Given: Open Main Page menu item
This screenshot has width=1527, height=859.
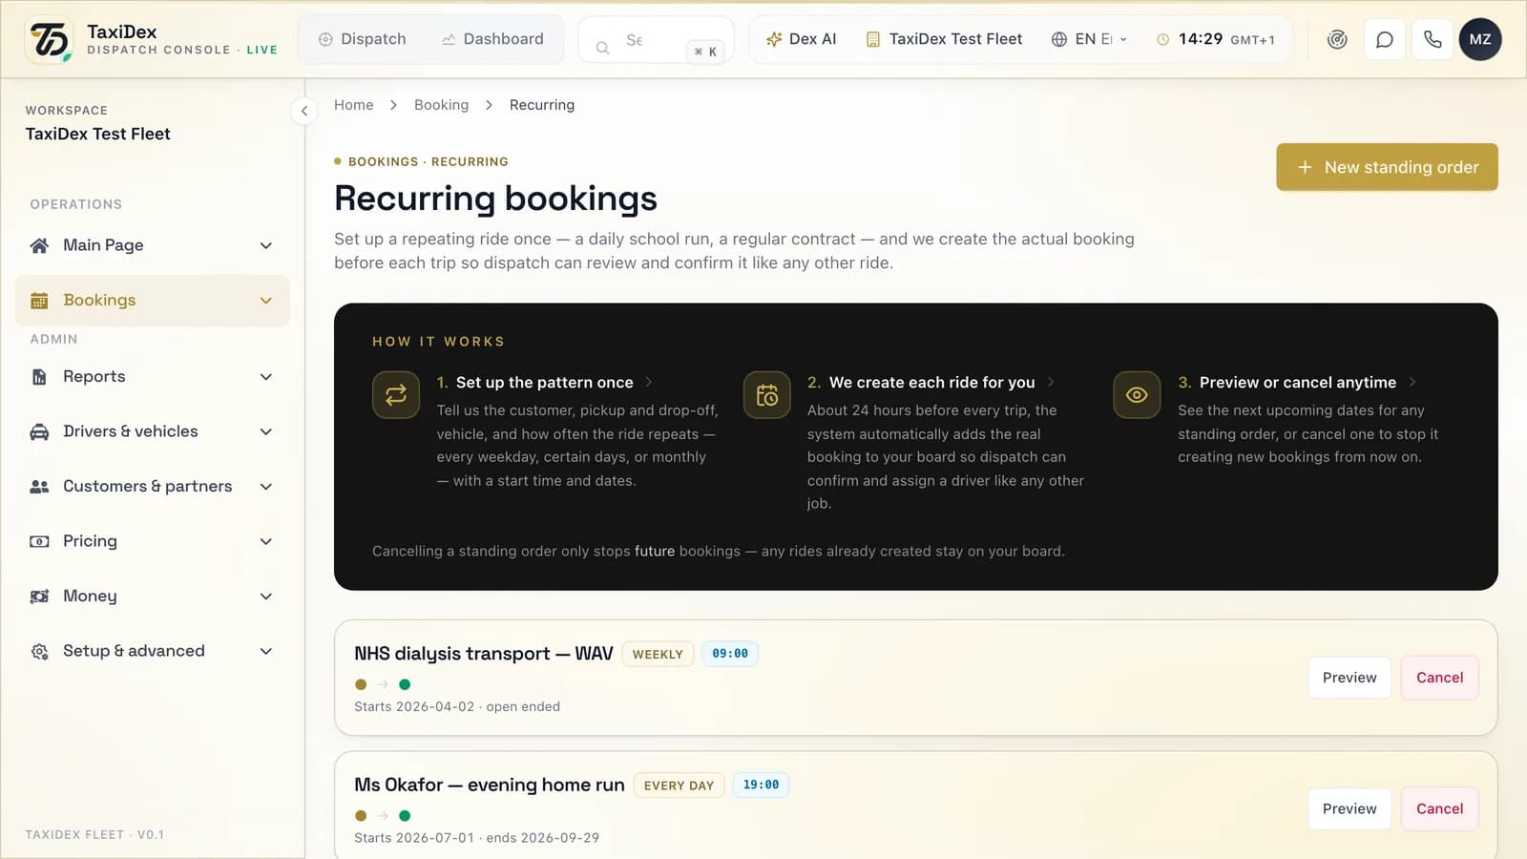Looking at the screenshot, I should (153, 245).
